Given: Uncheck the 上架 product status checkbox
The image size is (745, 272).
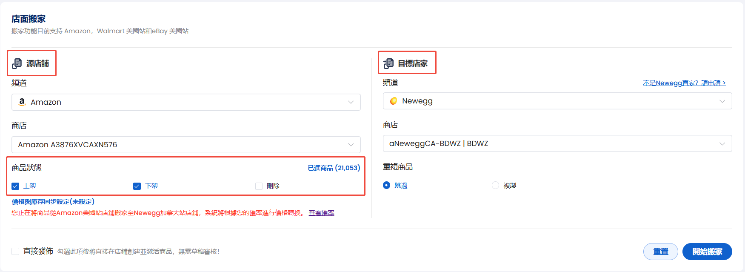Looking at the screenshot, I should [16, 186].
